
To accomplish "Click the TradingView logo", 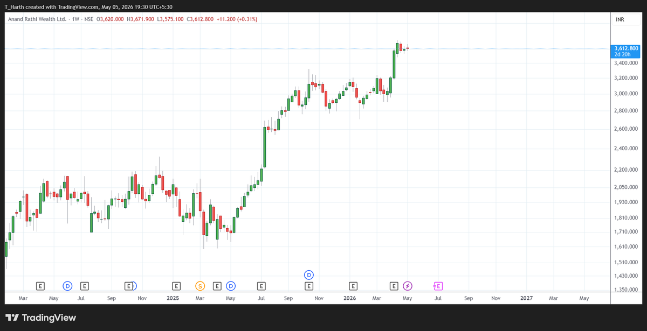I will click(40, 318).
